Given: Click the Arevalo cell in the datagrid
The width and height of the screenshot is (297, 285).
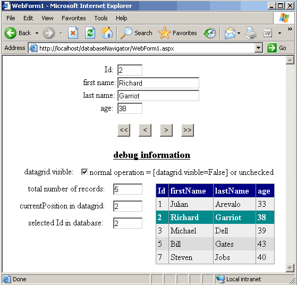Looking at the screenshot, I should (234, 204).
